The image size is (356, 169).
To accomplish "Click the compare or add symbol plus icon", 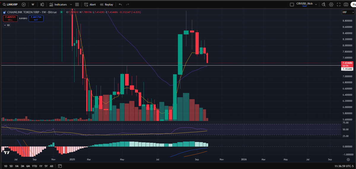I will [23, 4].
